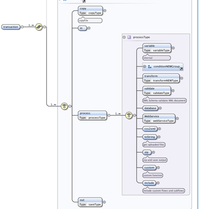
Task: Collapse the transaction element expander
Action: (22, 27)
